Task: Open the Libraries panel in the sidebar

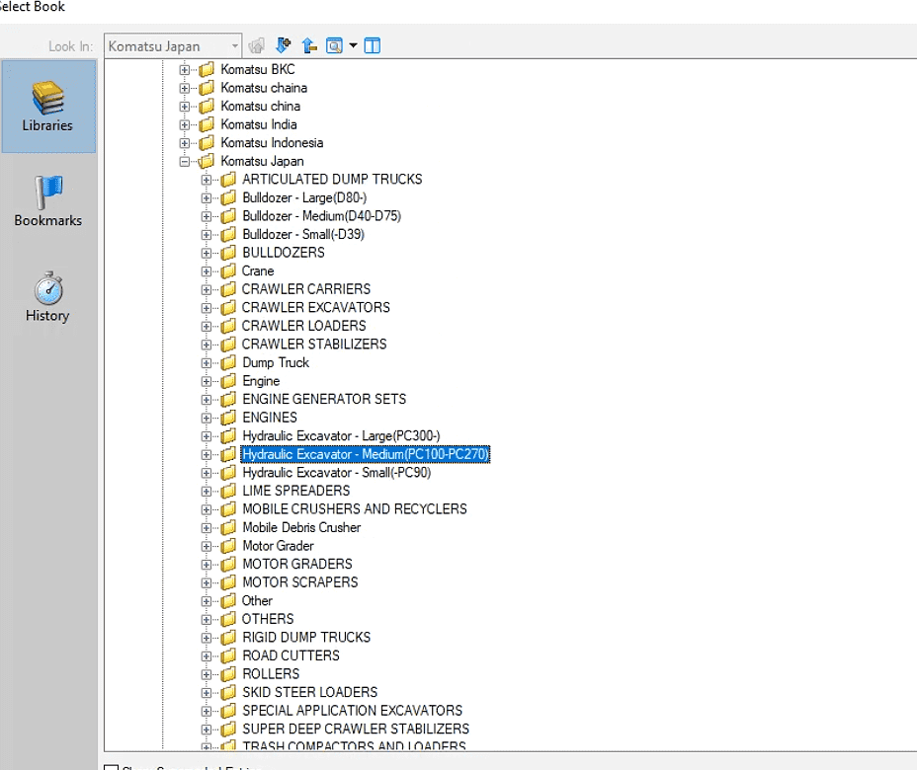Action: coord(48,107)
